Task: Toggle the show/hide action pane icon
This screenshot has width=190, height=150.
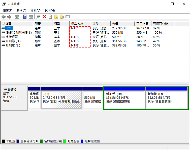Action: (x=31, y=17)
